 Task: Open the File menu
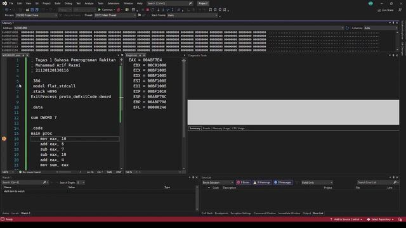pos(11,3)
